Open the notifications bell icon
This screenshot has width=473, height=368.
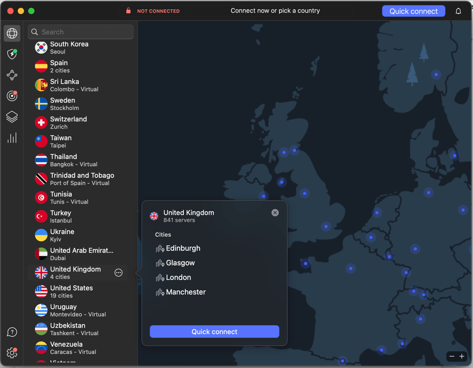click(x=458, y=11)
